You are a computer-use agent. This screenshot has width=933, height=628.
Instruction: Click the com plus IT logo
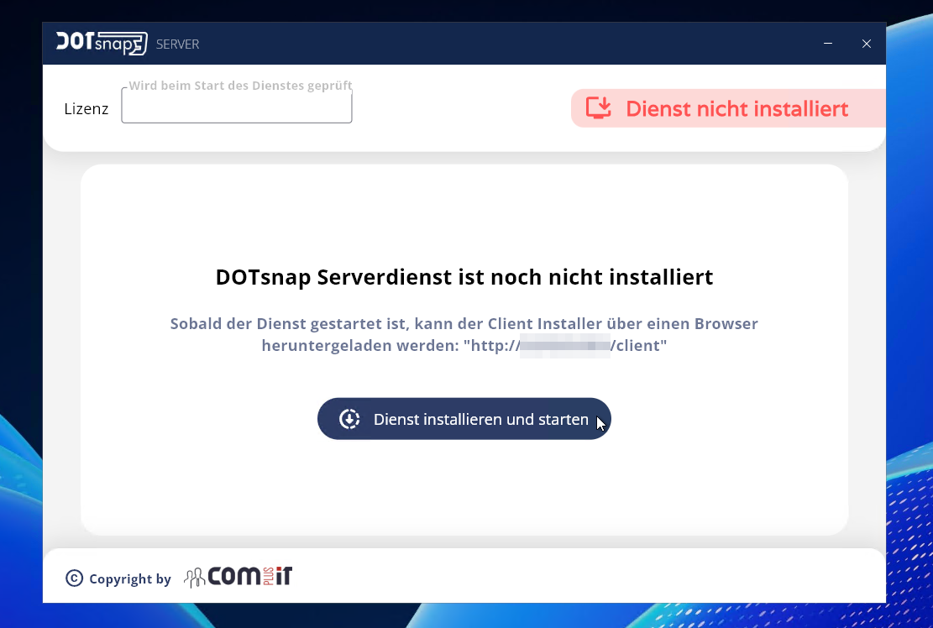pos(238,576)
